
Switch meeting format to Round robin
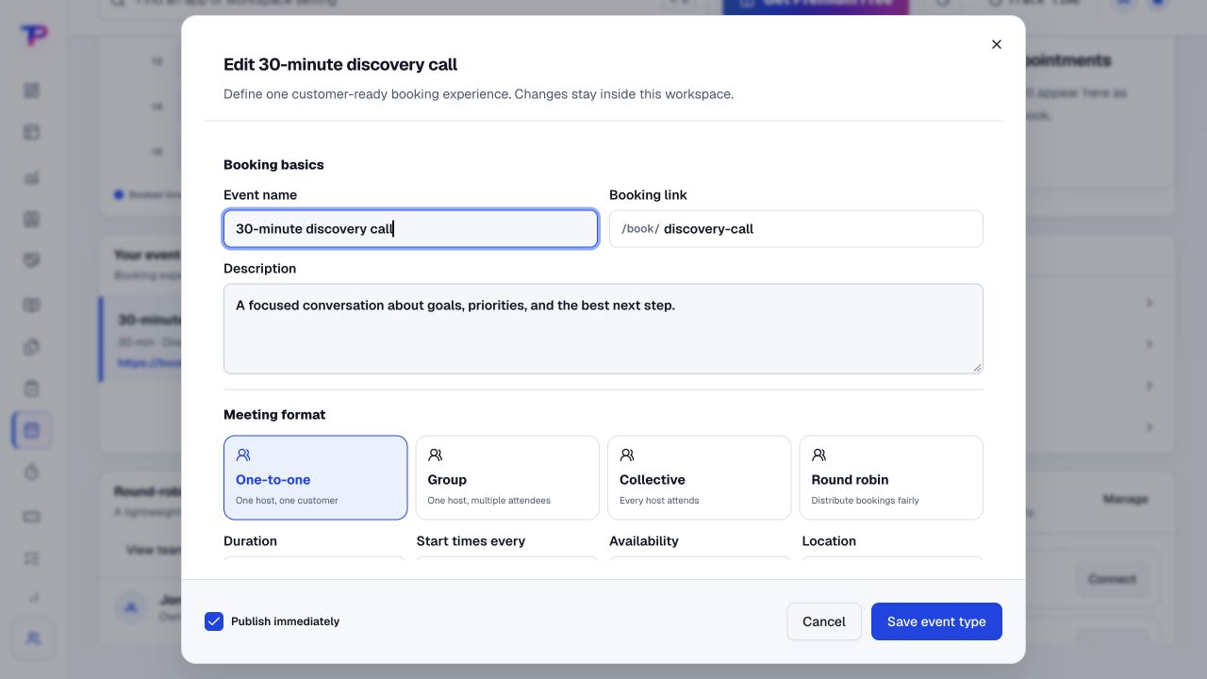coord(891,477)
